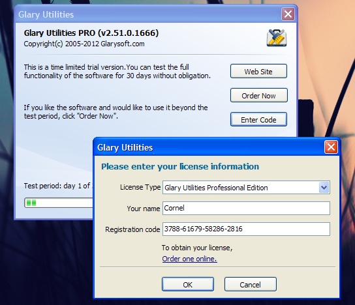355x305 pixels.
Task: Click the Registration code label
Action: 132,229
